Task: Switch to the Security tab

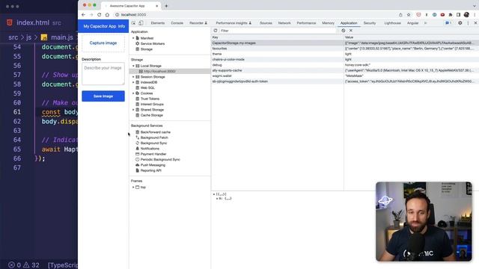Action: [370, 23]
